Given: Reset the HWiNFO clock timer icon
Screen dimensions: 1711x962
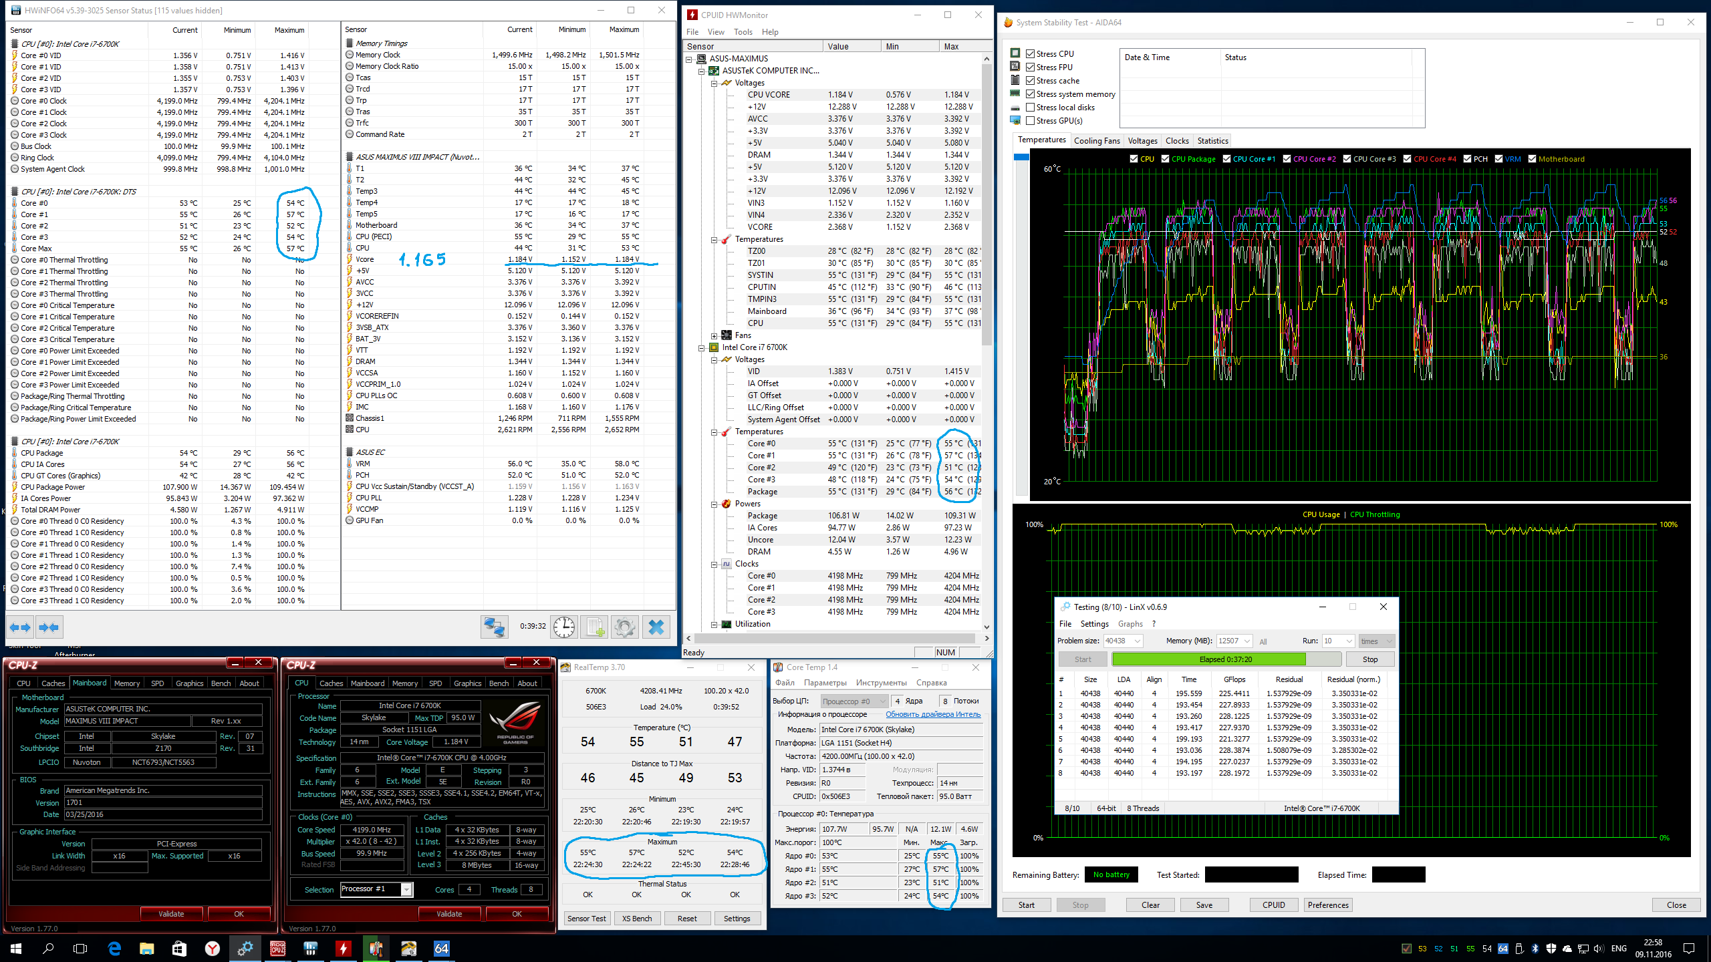Looking at the screenshot, I should point(564,627).
